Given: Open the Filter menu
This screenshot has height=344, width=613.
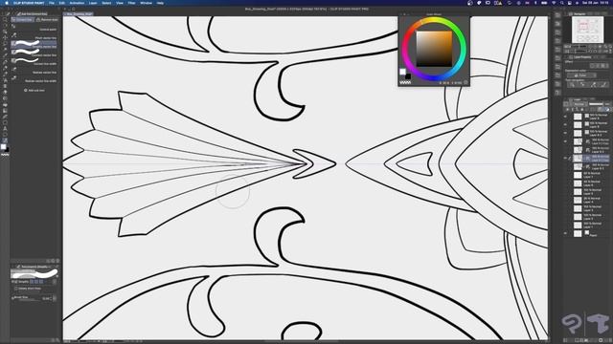Looking at the screenshot, I should coord(132,3).
